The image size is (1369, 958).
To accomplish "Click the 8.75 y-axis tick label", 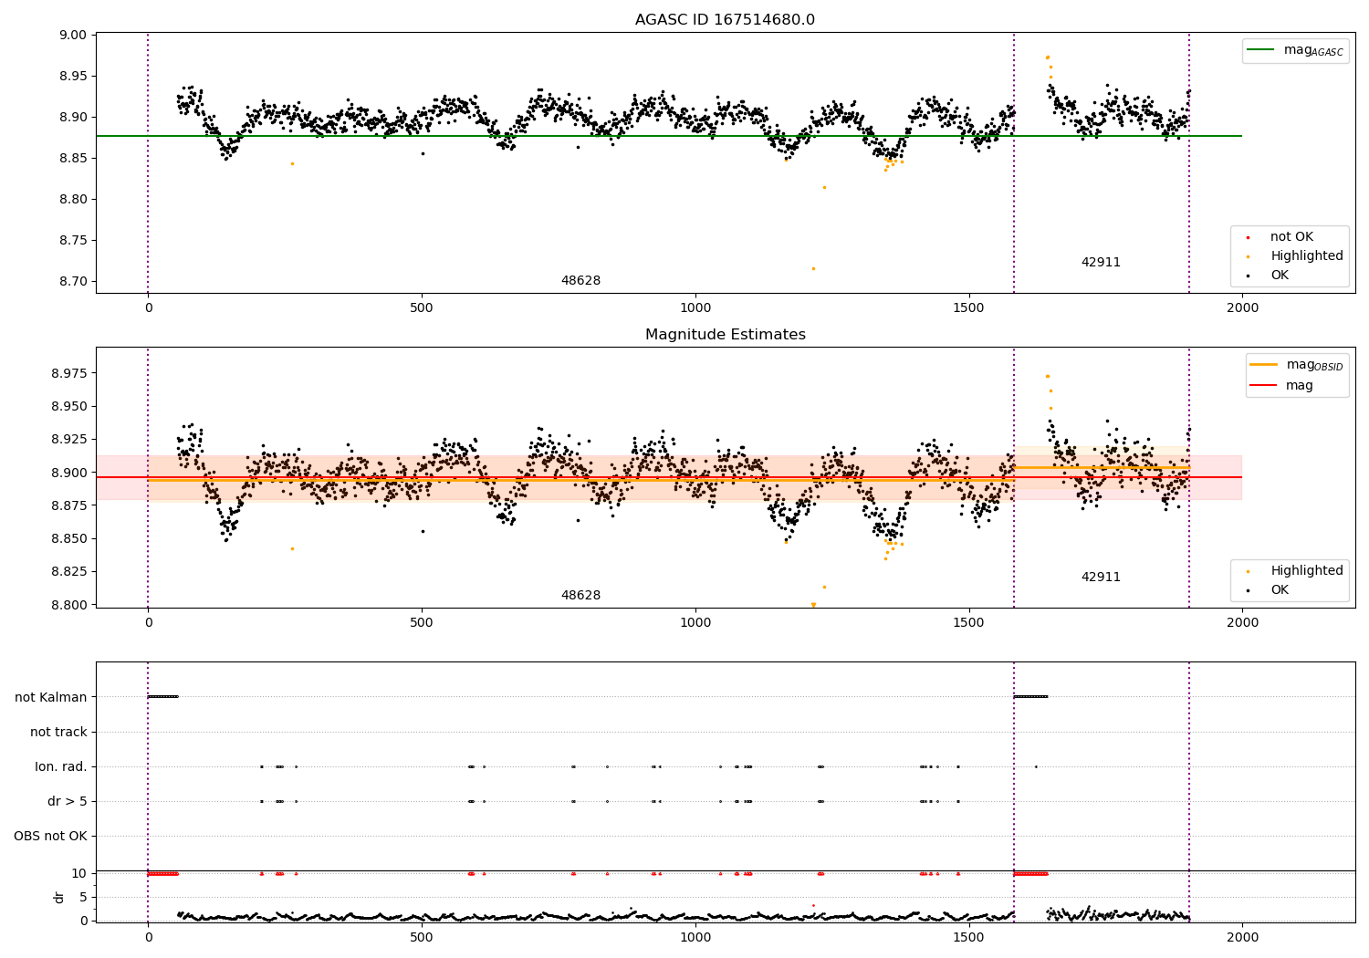I will pos(74,241).
